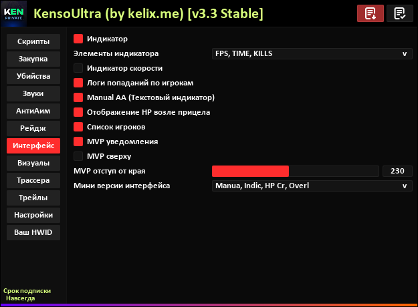Go to the Визуалы section
Screen dimensions: 418x307
click(x=33, y=163)
